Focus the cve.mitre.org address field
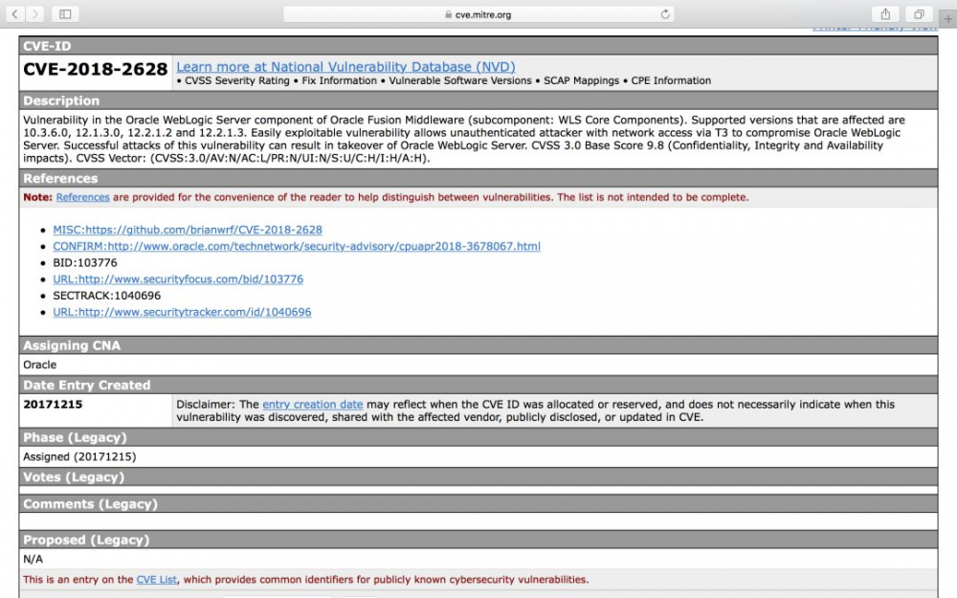957x598 pixels. [478, 14]
